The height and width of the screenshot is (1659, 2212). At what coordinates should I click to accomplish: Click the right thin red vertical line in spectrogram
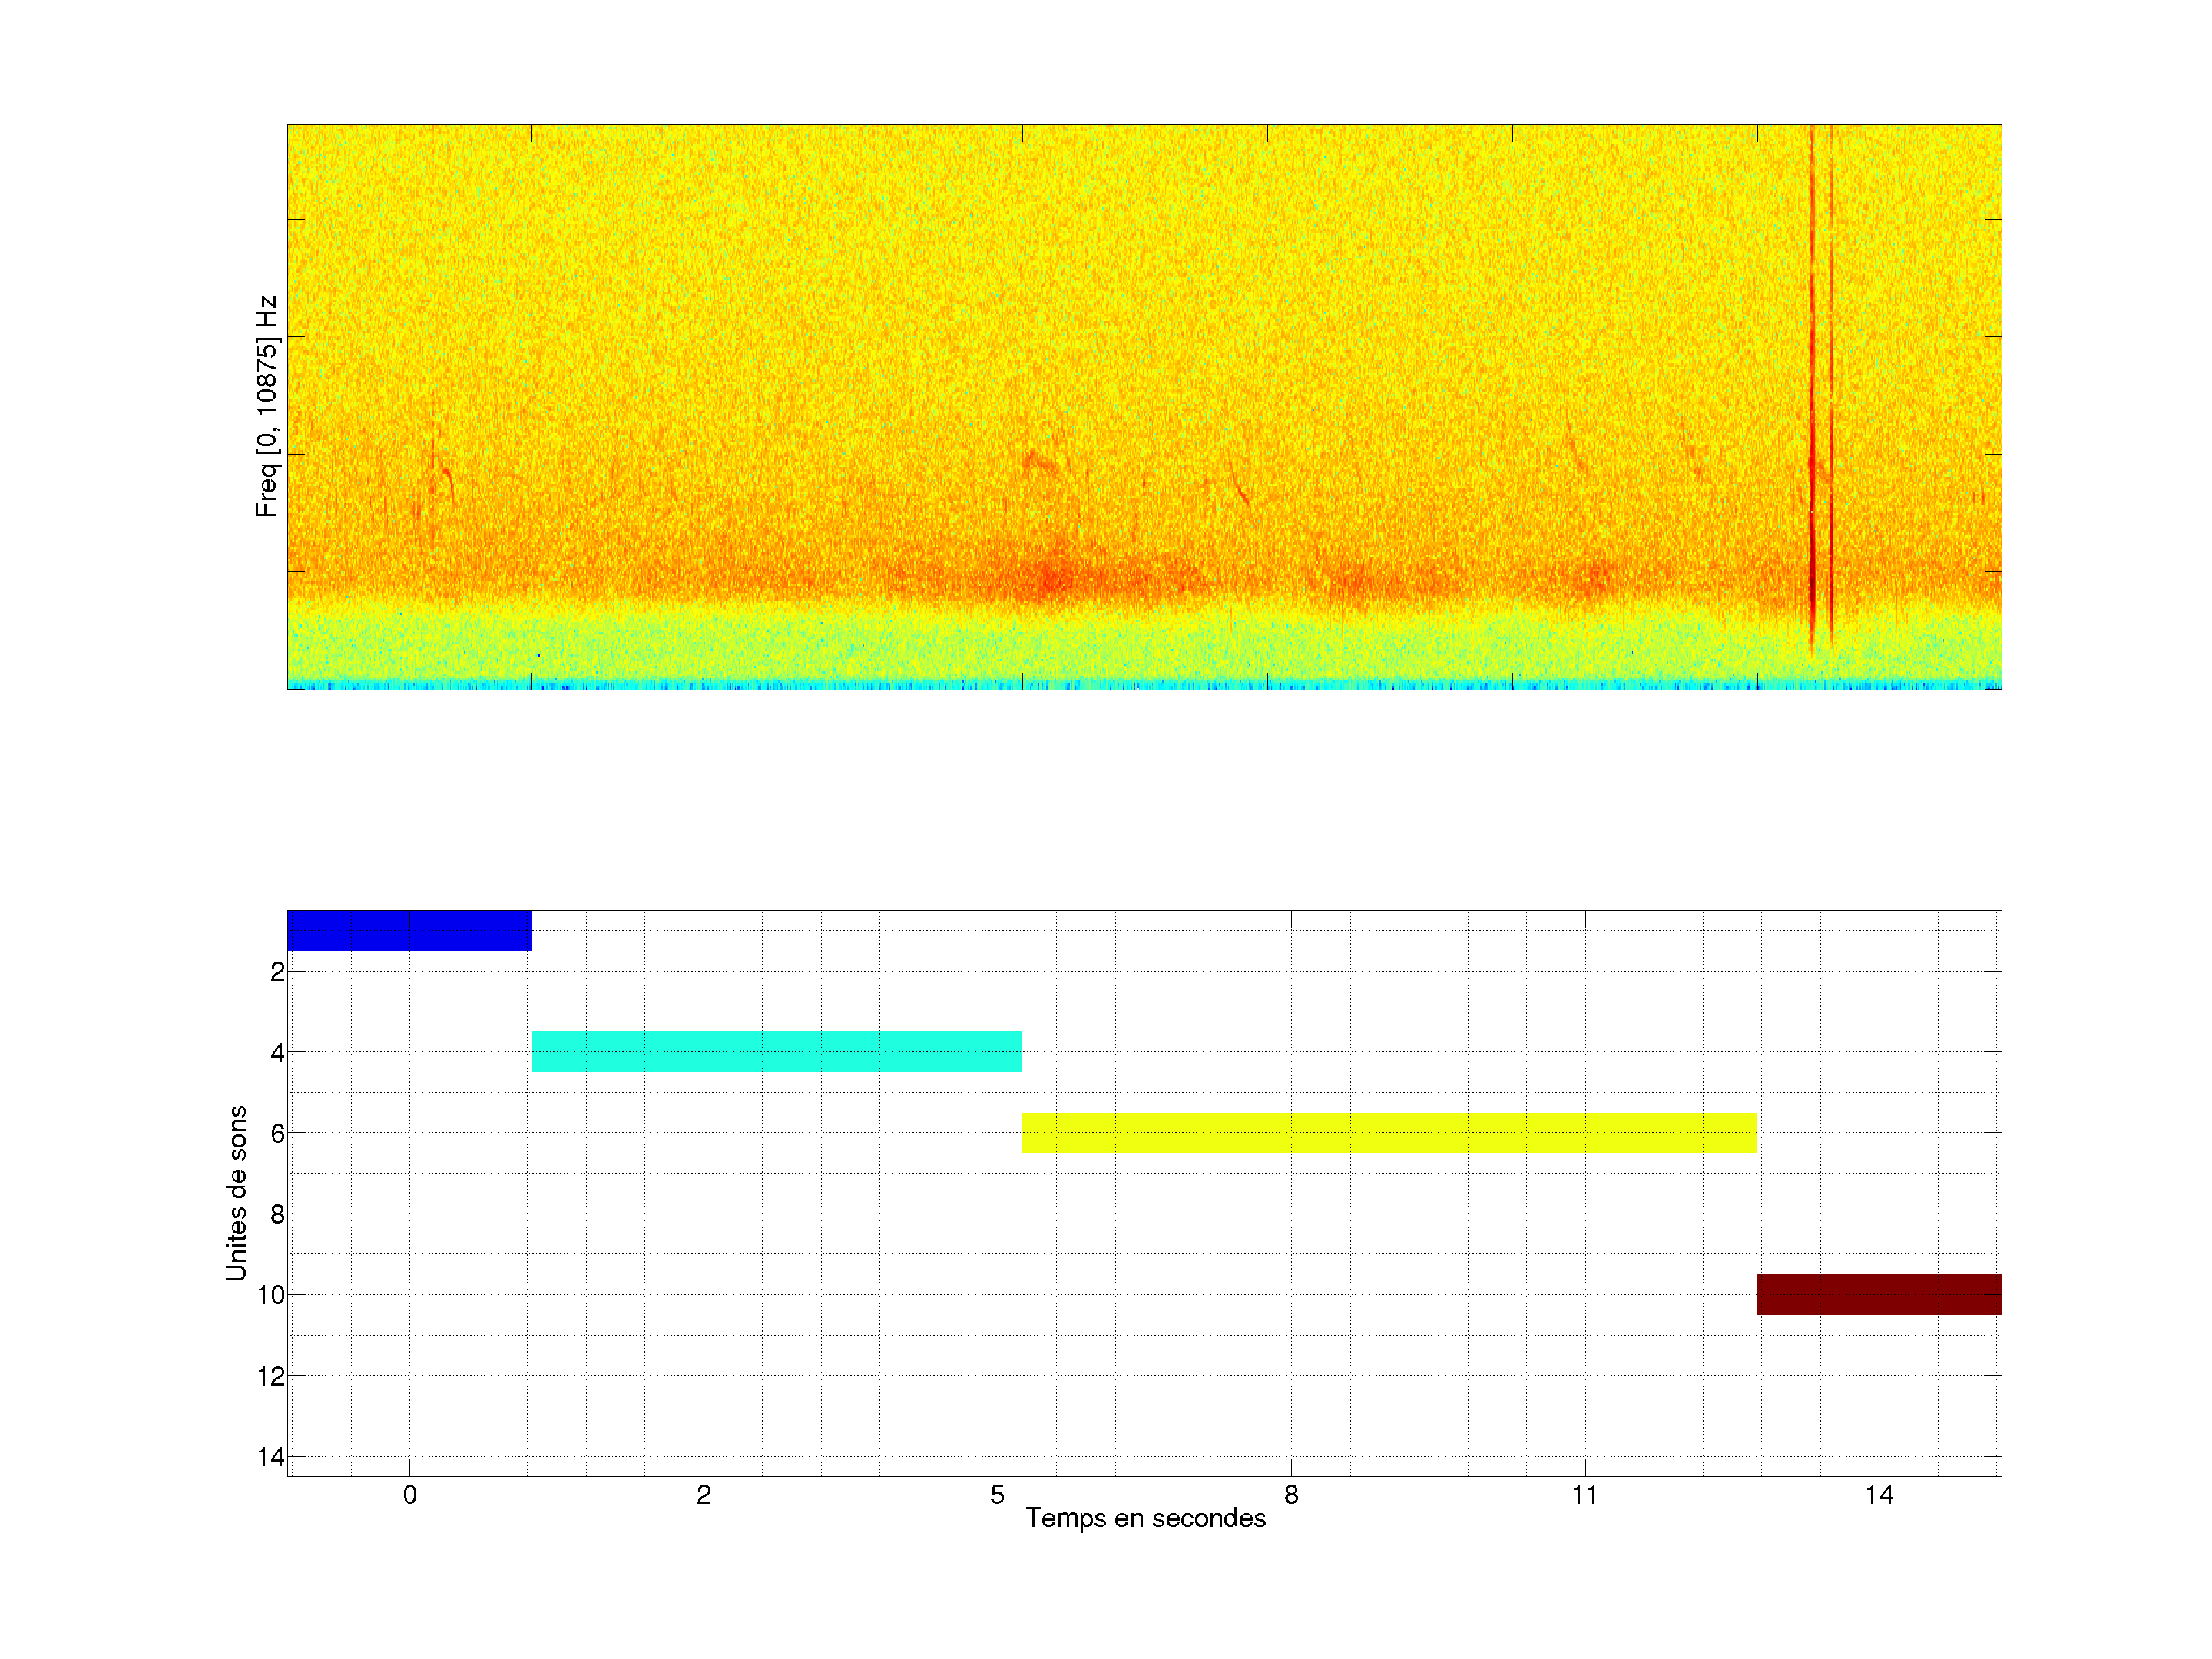(1831, 400)
